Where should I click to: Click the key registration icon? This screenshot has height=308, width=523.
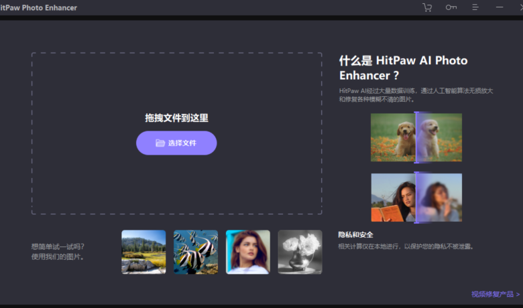(451, 7)
